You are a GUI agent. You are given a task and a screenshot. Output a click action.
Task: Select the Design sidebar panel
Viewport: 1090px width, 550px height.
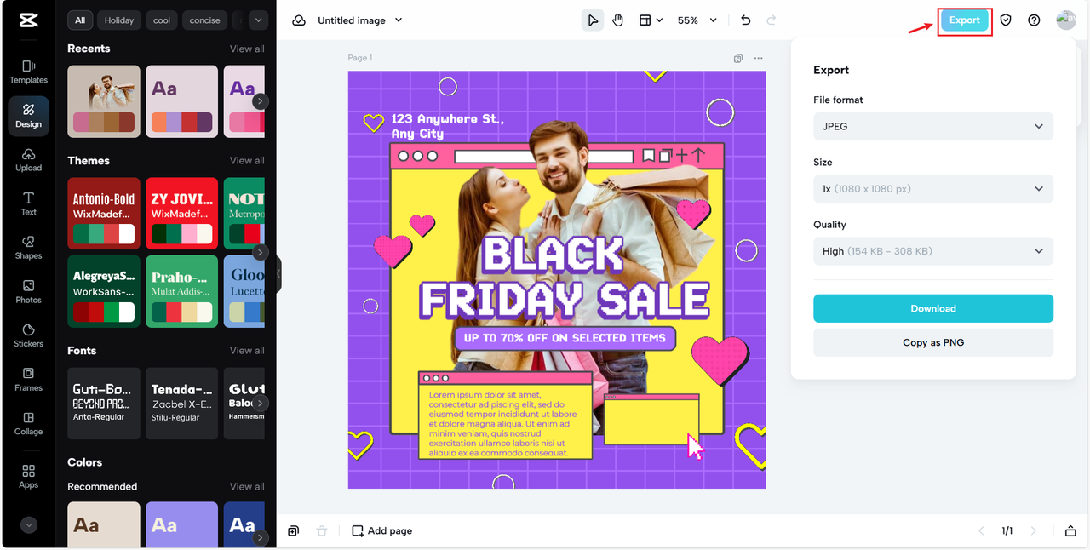28,117
